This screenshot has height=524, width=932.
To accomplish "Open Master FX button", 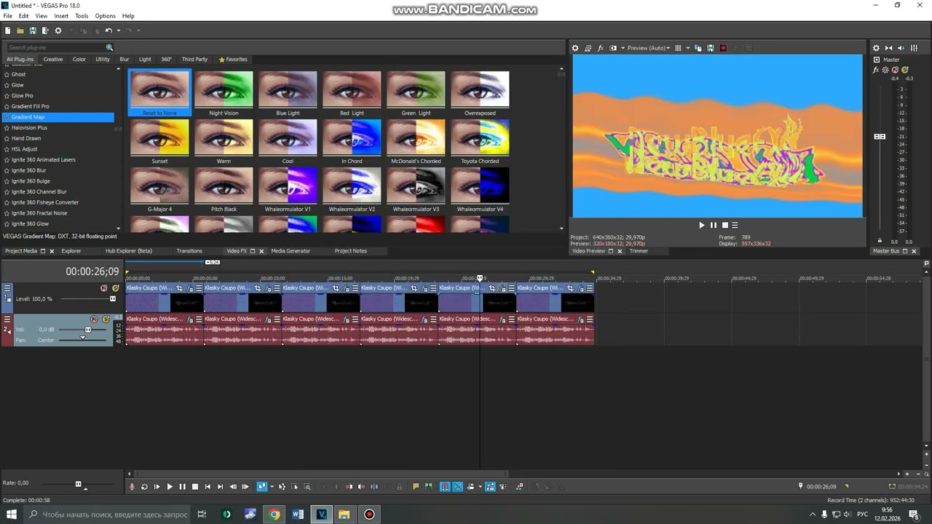I will (876, 70).
